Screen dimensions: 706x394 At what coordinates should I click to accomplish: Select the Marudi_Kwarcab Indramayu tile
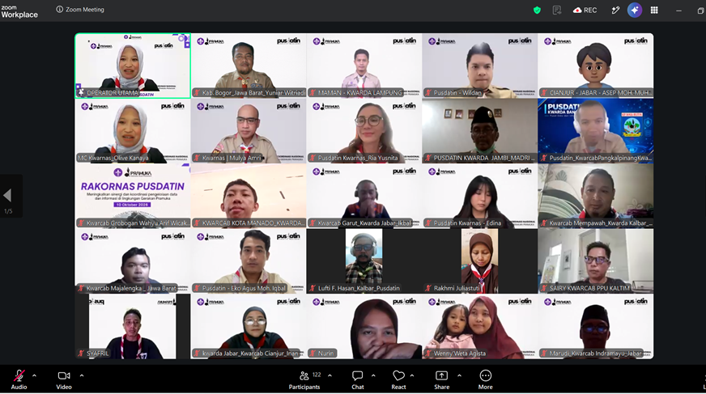pyautogui.click(x=596, y=327)
